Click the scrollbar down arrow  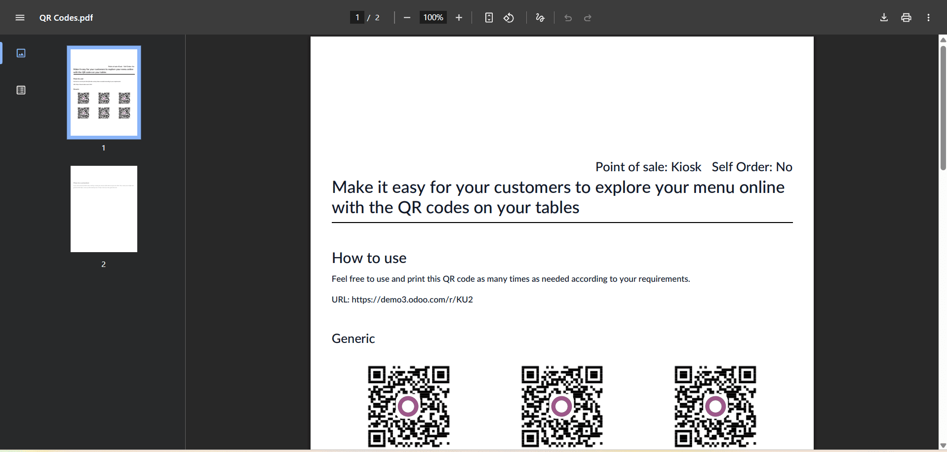[943, 446]
